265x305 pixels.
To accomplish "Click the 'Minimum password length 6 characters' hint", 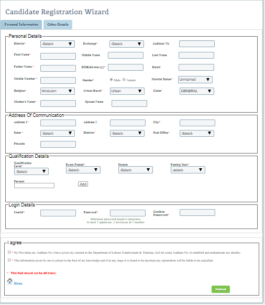I will pyautogui.click(x=116, y=219).
